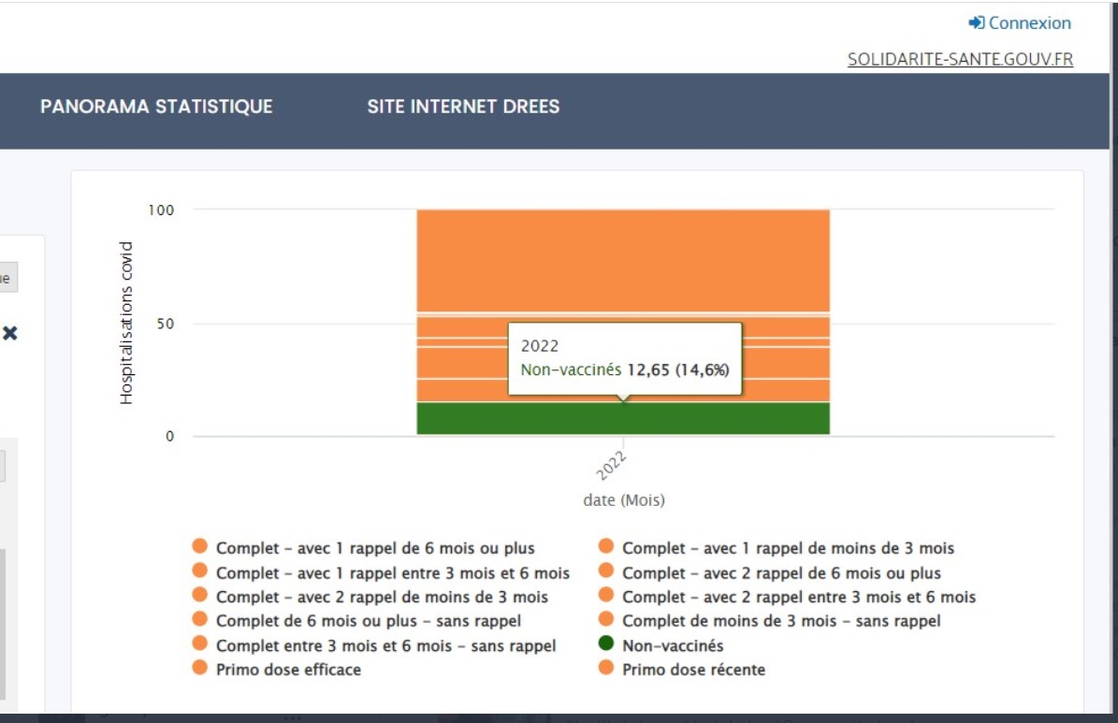1118x723 pixels.
Task: Click orange dot for 'Complet – avec 2 rappel de moins de 3 mois'
Action: click(x=199, y=596)
